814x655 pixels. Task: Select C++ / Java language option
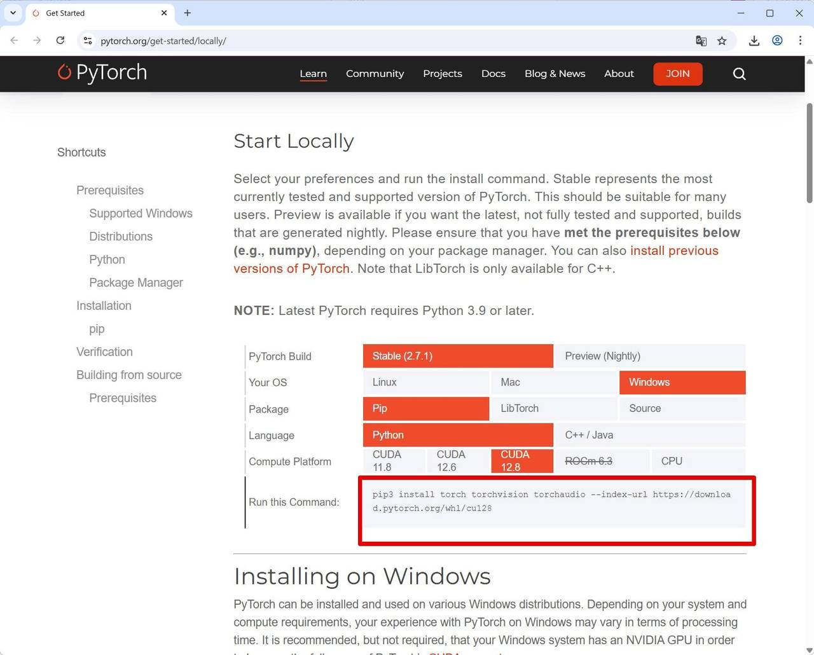pyautogui.click(x=651, y=435)
